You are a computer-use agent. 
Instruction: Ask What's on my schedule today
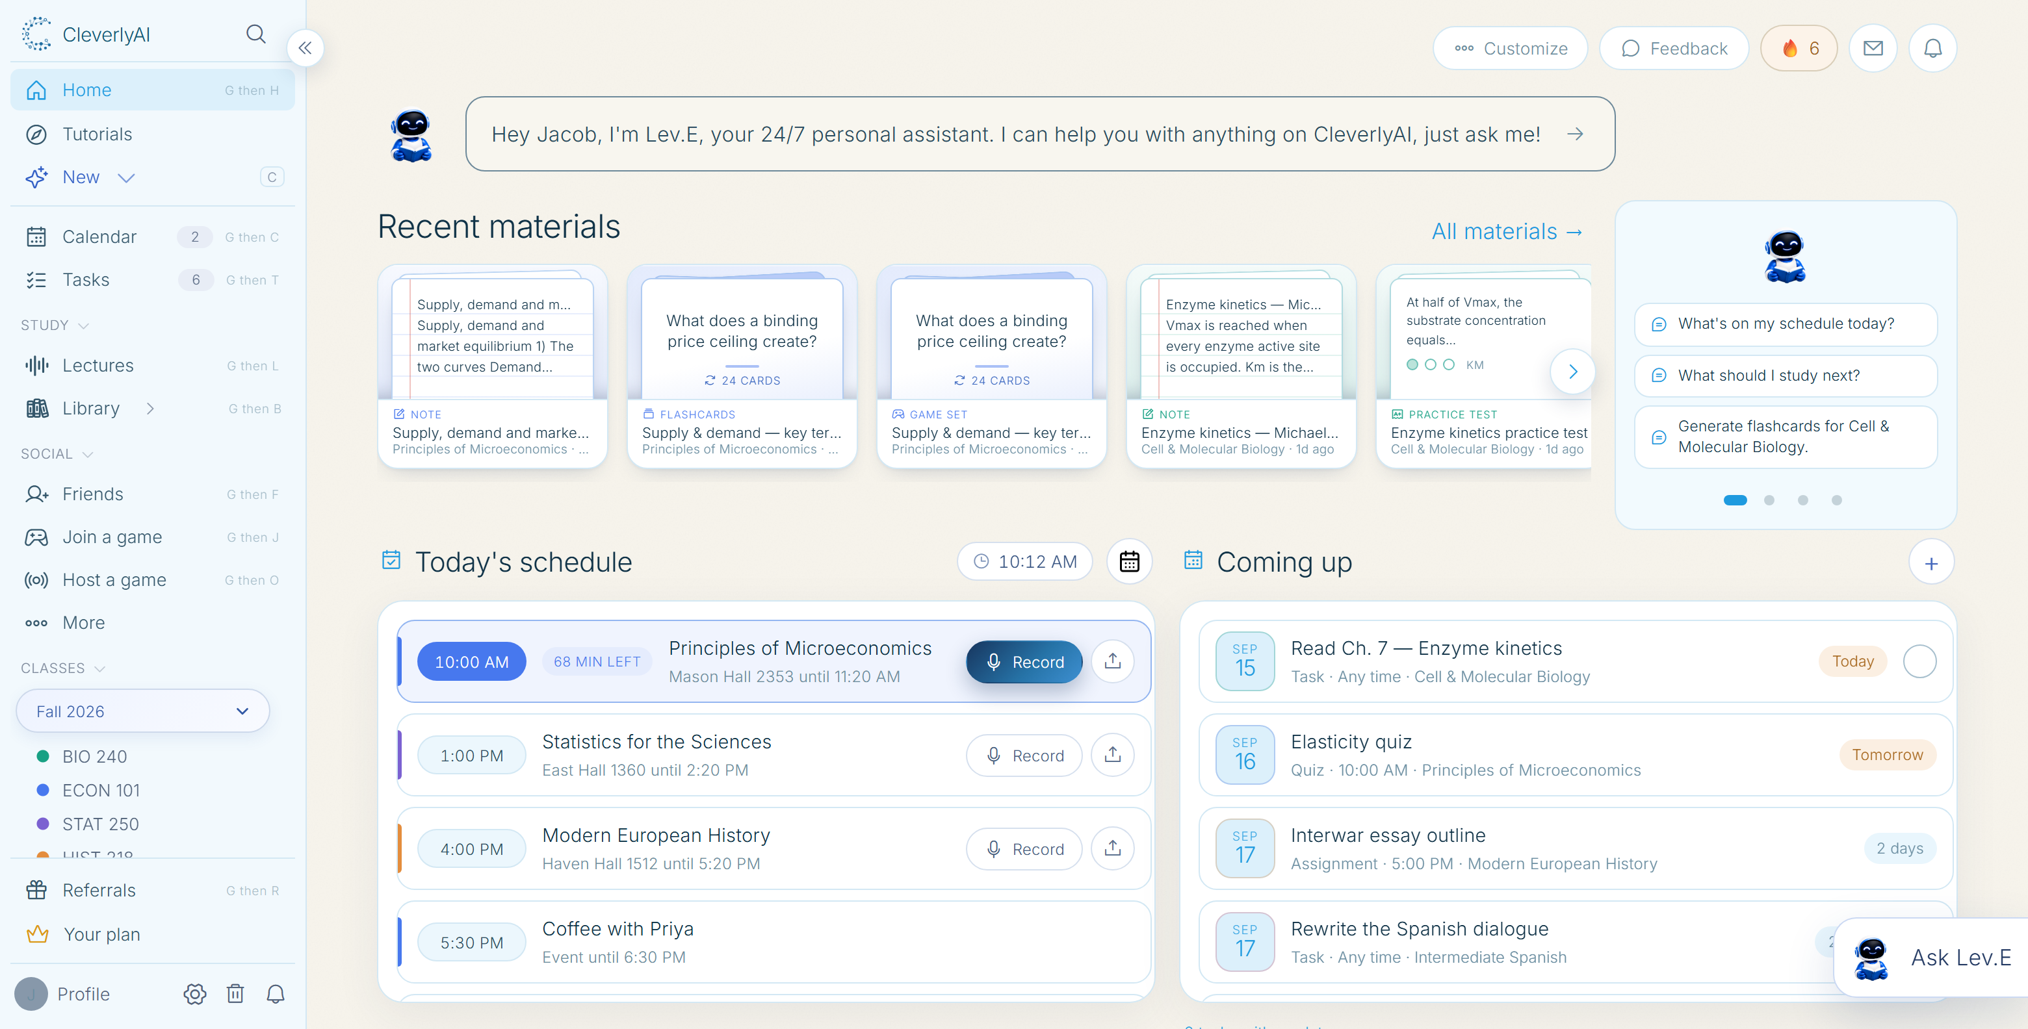click(x=1786, y=324)
